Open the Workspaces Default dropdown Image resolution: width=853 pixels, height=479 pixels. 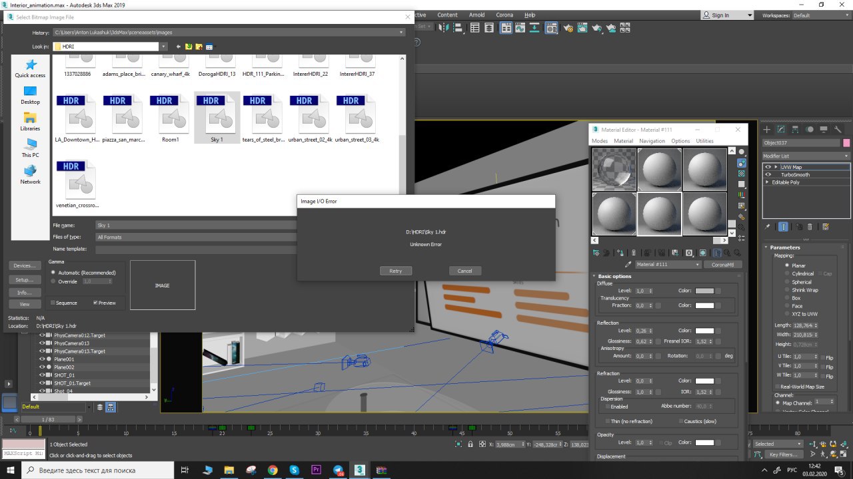(x=821, y=15)
